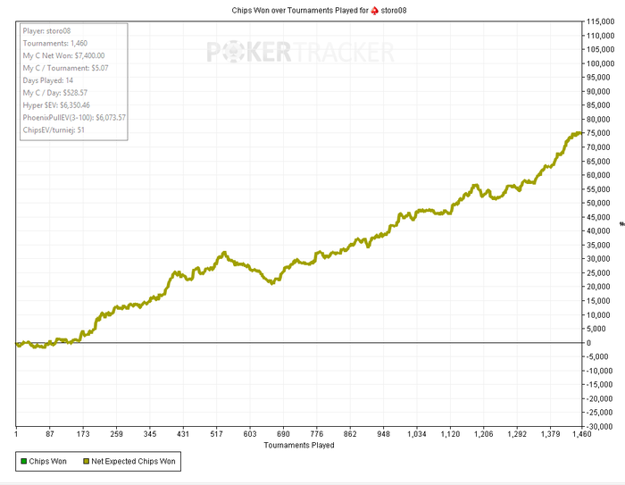This screenshot has width=625, height=485.
Task: Select 'Hyper $EV: $6,350.46' text
Action: (56, 105)
